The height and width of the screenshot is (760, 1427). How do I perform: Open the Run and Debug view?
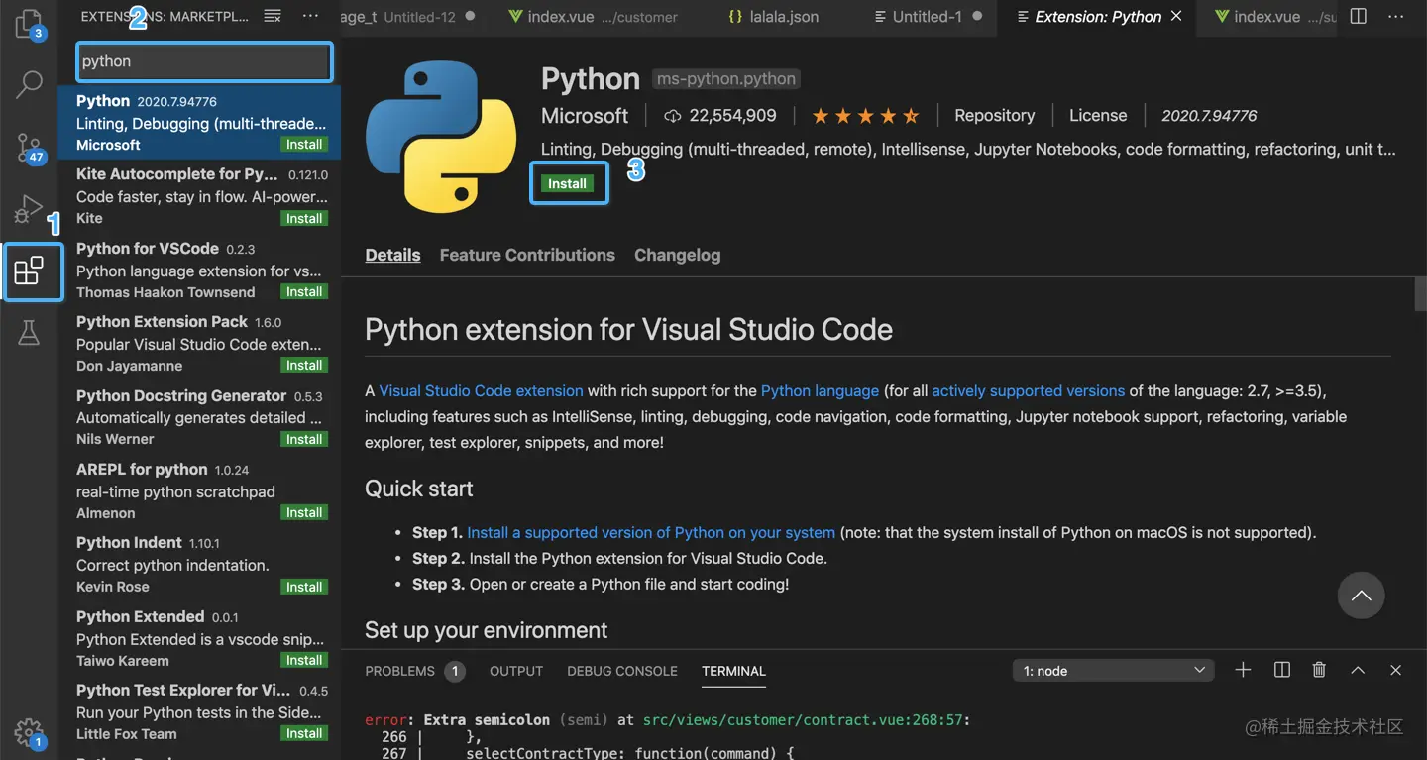point(29,209)
